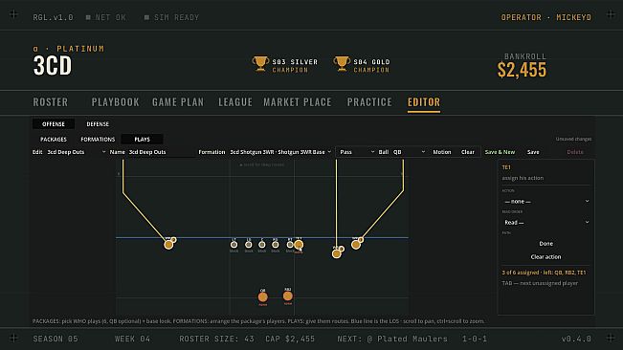Click the v0.4.8 version label
Screen dimensions: 623x350
pos(576,339)
